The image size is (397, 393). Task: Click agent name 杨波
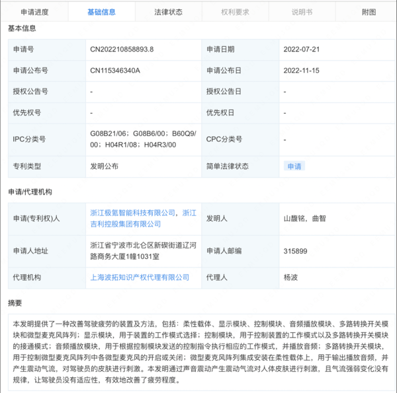click(x=290, y=277)
